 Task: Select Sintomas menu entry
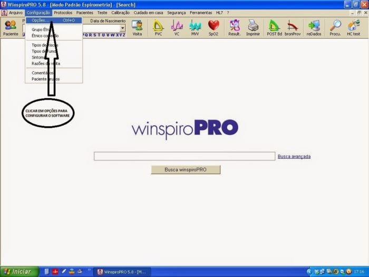pyautogui.click(x=54, y=57)
